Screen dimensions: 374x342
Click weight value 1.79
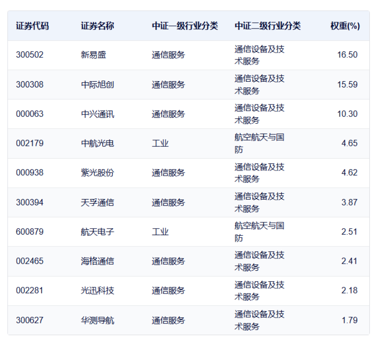(x=349, y=320)
